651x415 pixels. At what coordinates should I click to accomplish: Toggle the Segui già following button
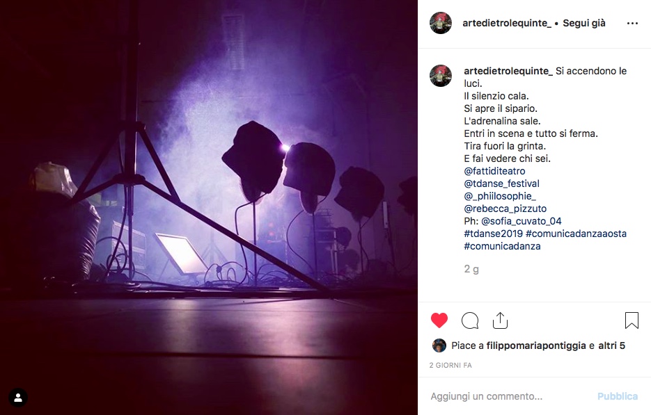[x=583, y=23]
